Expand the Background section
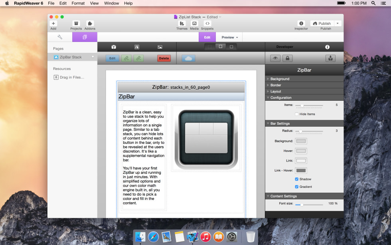The width and height of the screenshot is (391, 245). (x=304, y=79)
